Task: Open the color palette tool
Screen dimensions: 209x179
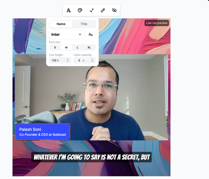Action: (80, 10)
